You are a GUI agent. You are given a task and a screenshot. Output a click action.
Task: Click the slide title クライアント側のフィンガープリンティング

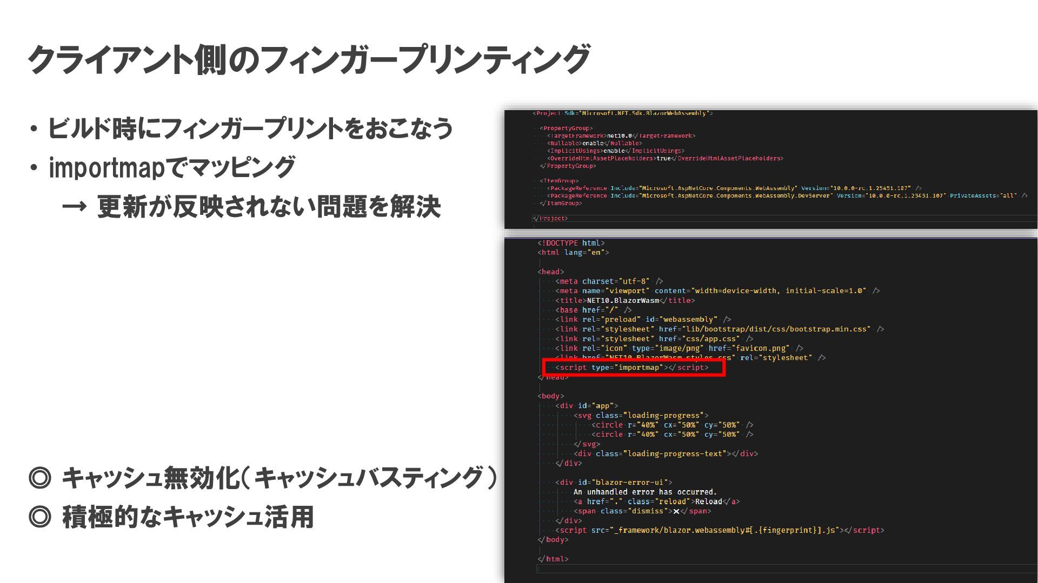pos(308,59)
